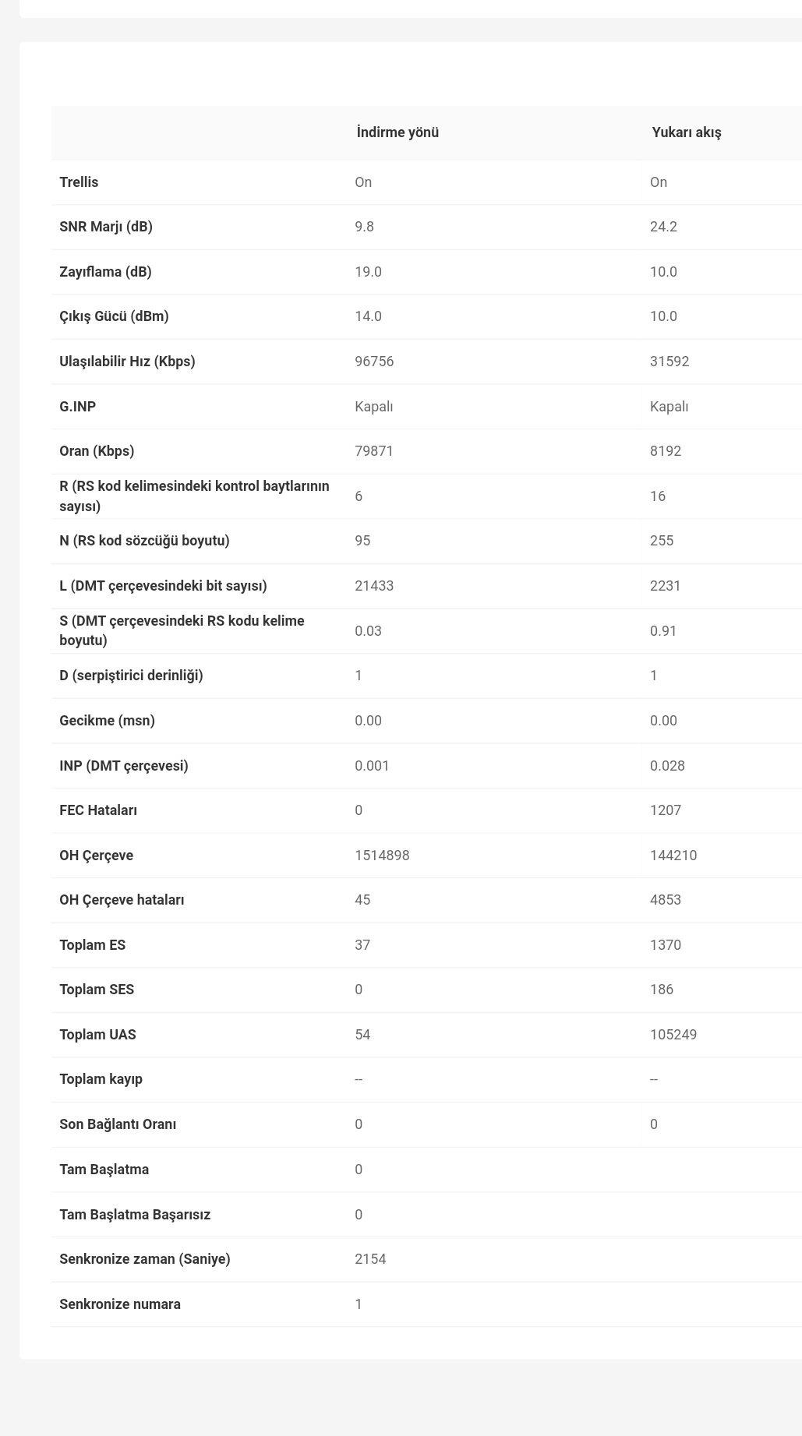Click Ulaşılabilir Hız downstream value 96756

point(374,362)
